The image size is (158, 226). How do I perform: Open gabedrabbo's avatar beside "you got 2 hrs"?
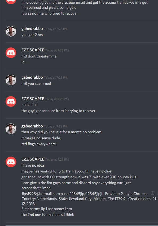[x=11, y=31]
